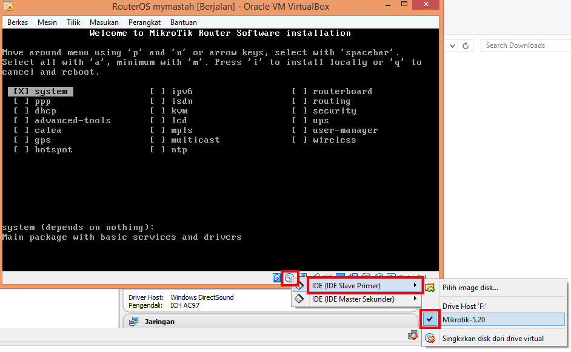571x352 pixels.
Task: Click the 'ICH AC97' controller value
Action: click(185, 305)
